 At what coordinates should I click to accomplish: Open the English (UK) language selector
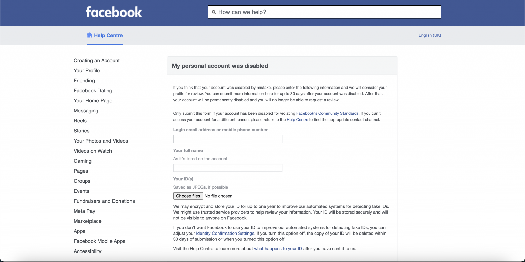click(429, 35)
